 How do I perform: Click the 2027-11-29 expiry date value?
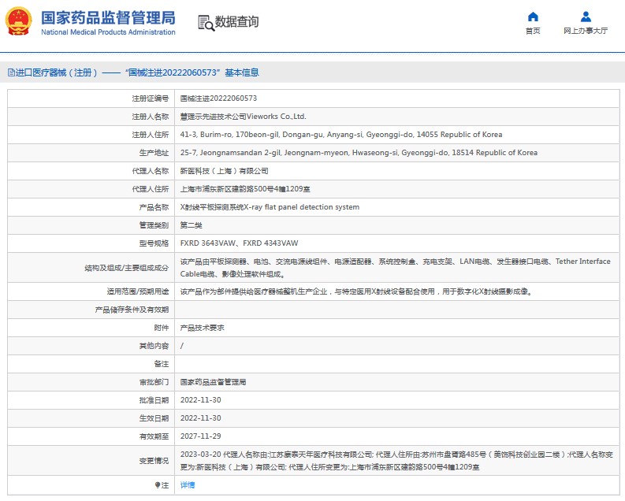(x=200, y=436)
